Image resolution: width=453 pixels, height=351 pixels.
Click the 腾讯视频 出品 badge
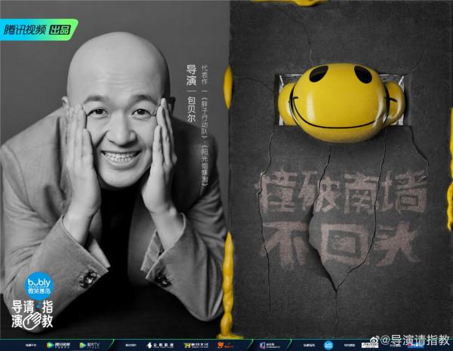point(39,29)
